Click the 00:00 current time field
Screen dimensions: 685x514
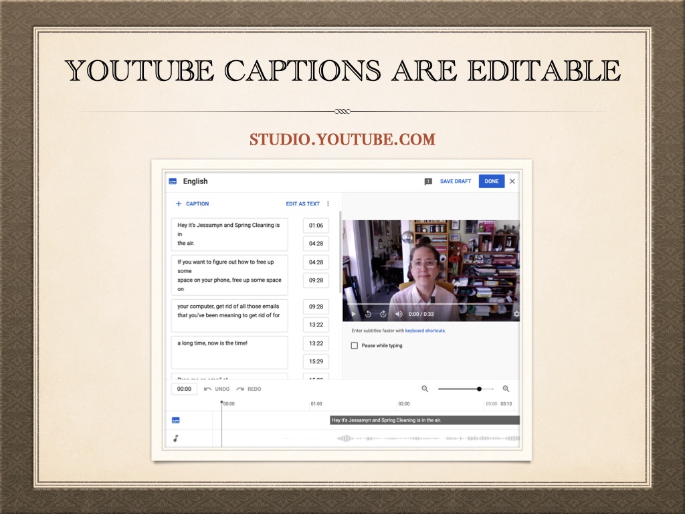184,389
